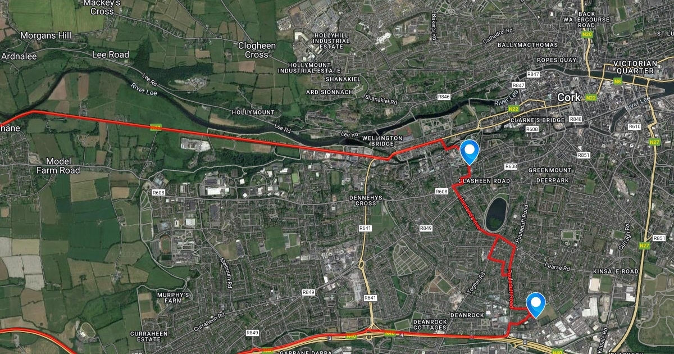Click the Morgans Hill label
Screen dimensions: 674x354
pos(45,35)
